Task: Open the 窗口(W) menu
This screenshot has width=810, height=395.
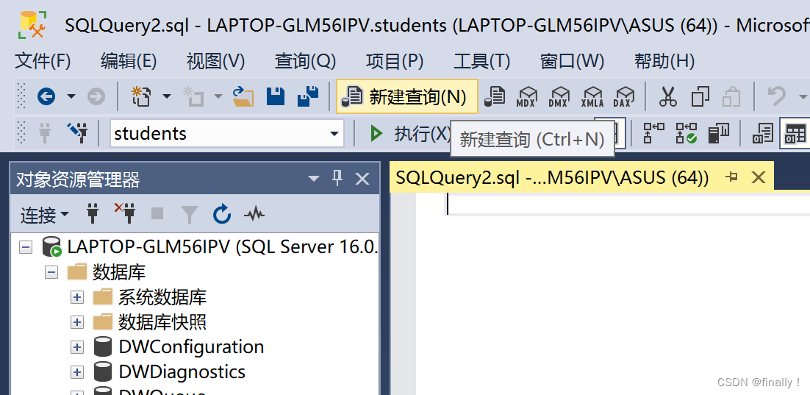Action: click(573, 62)
